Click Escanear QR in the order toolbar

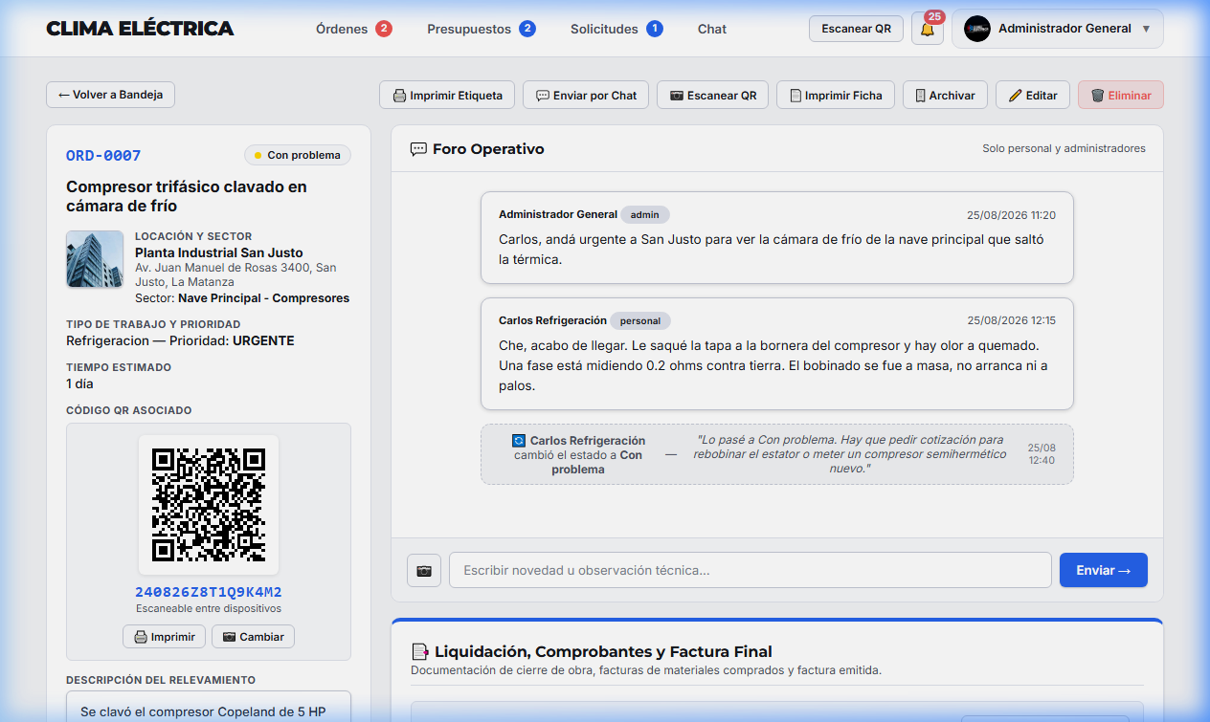pos(712,95)
